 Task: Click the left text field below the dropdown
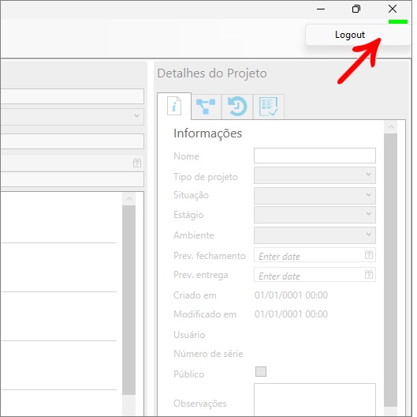pos(73,141)
